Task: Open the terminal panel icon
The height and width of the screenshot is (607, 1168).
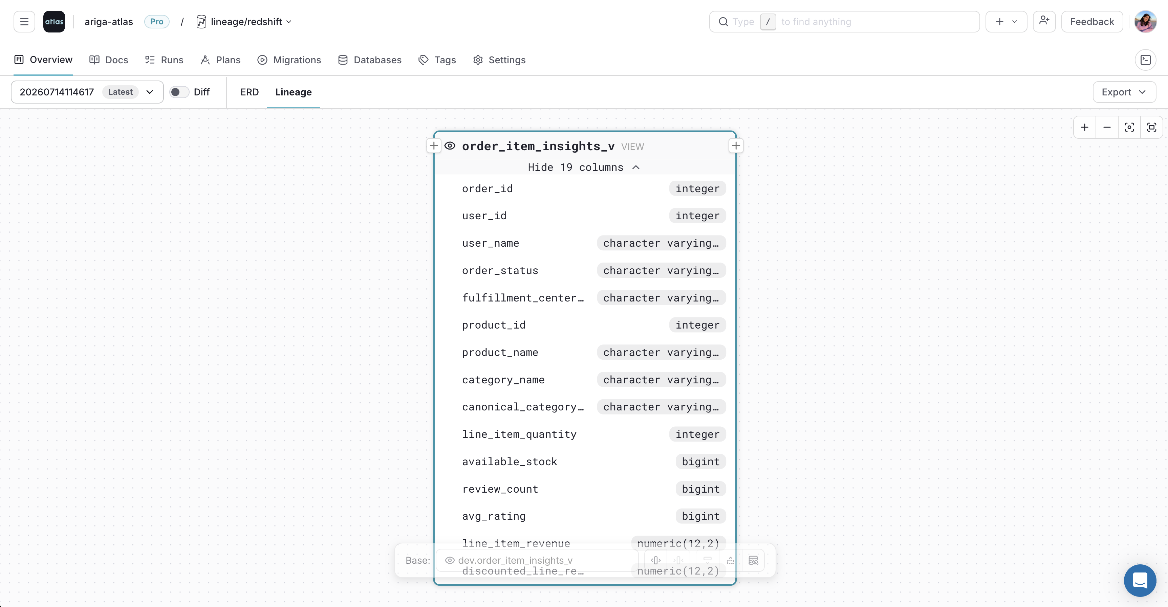Action: [x=1145, y=60]
